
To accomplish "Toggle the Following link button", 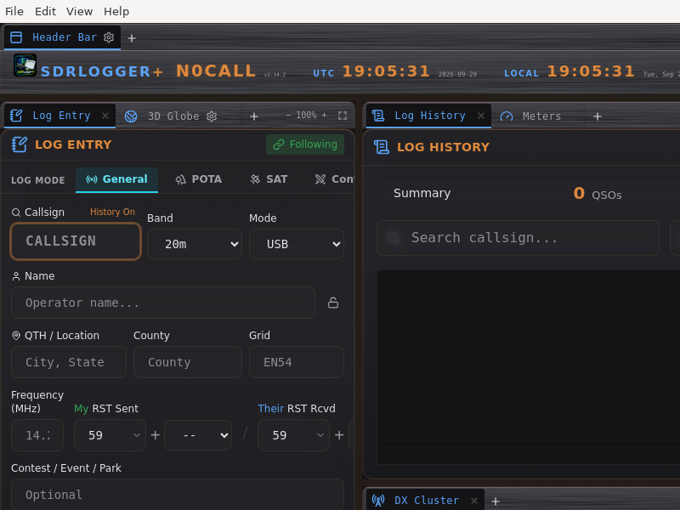I will point(305,144).
